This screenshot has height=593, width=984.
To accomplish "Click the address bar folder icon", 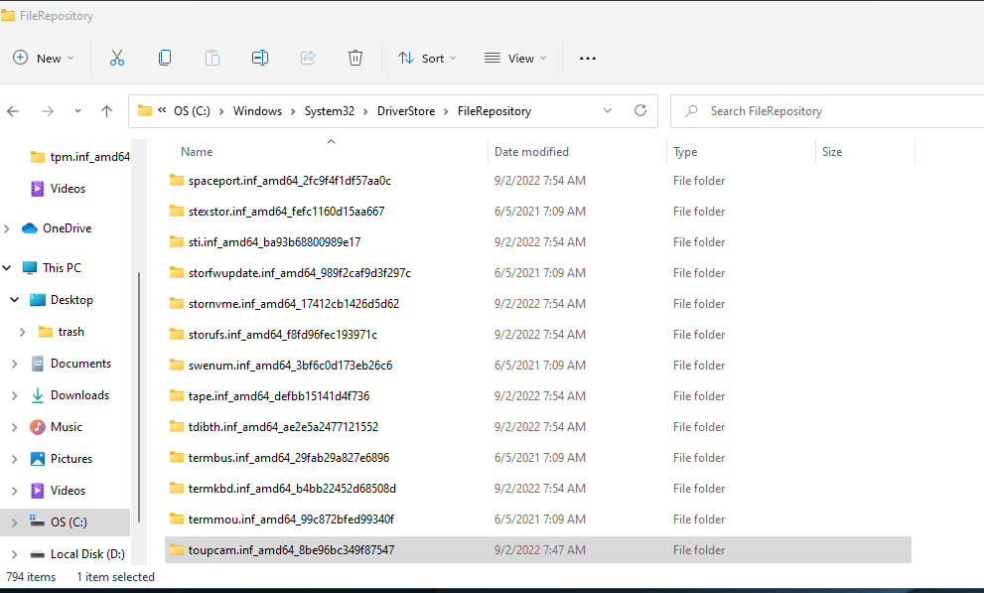I will [144, 110].
